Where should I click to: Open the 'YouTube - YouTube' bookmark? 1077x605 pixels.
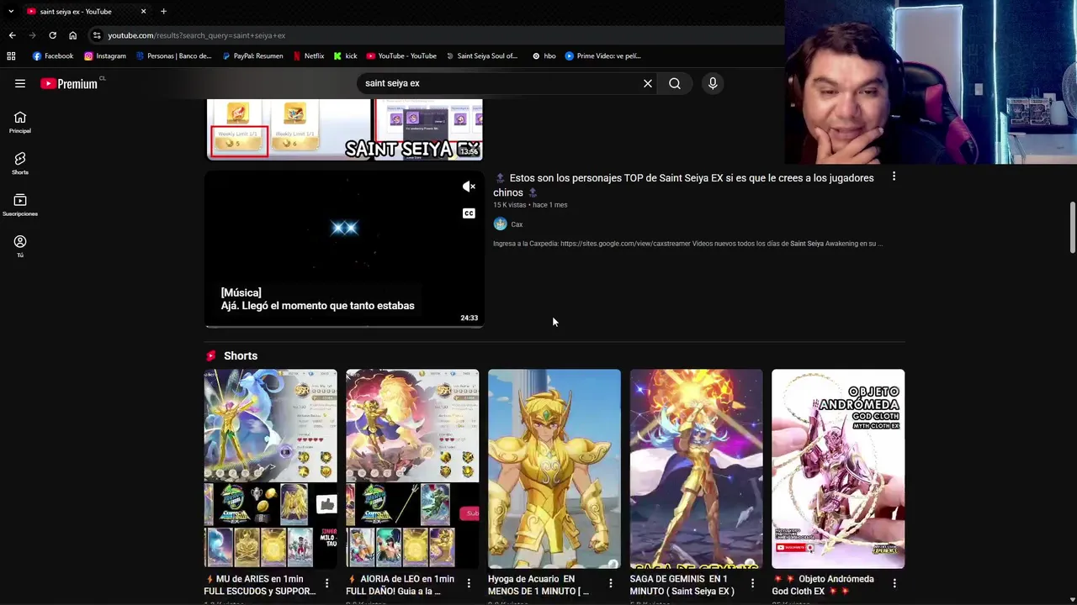(x=401, y=56)
